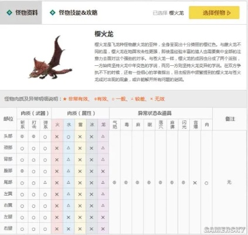248x235 pixels.
Task: Click the 已选择 樱火龙 label
Action: (168, 13)
